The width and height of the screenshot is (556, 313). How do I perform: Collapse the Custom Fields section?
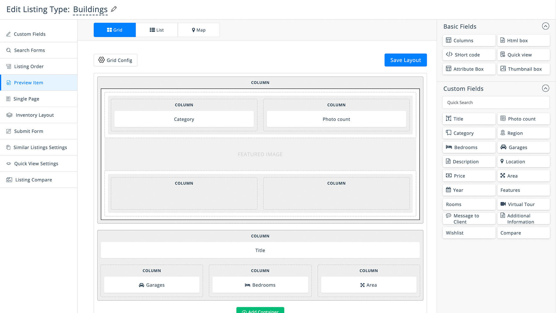click(x=545, y=88)
